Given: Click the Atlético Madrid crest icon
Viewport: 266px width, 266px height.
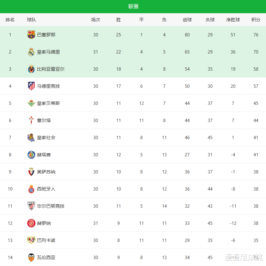Looking at the screenshot, I should [x=31, y=86].
